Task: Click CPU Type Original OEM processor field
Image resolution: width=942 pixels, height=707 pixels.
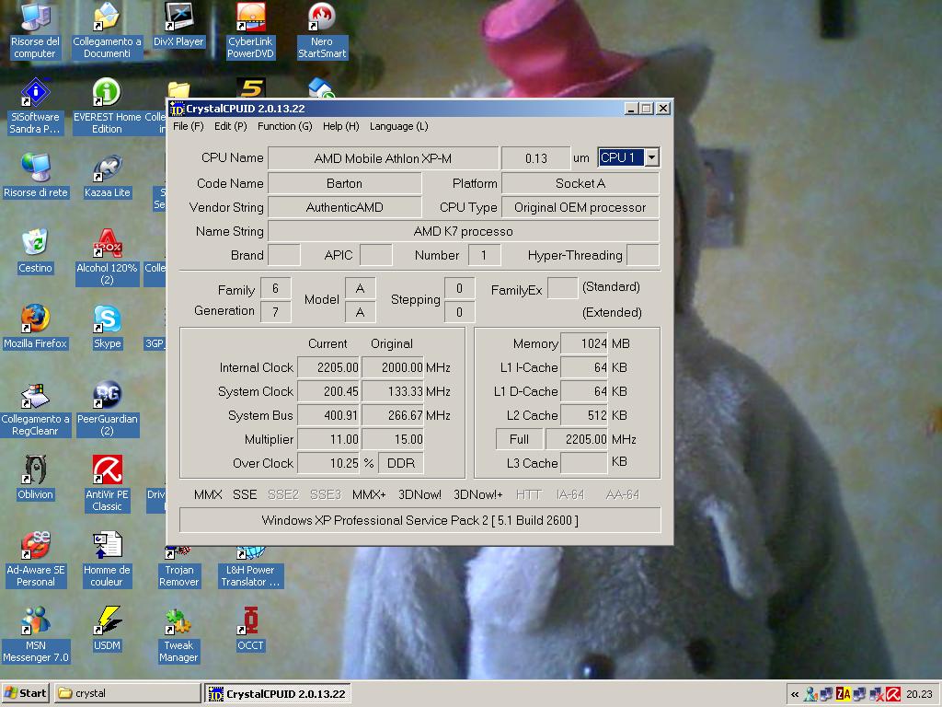Action: (x=580, y=207)
